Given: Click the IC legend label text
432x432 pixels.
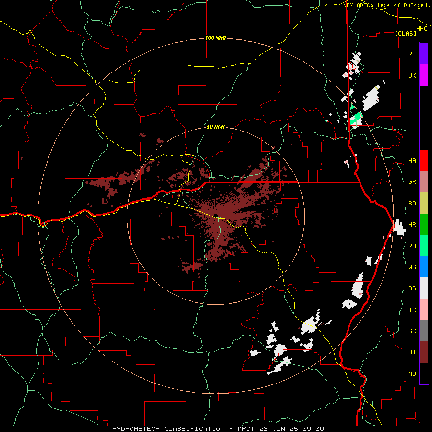Looking at the screenshot, I should point(412,310).
